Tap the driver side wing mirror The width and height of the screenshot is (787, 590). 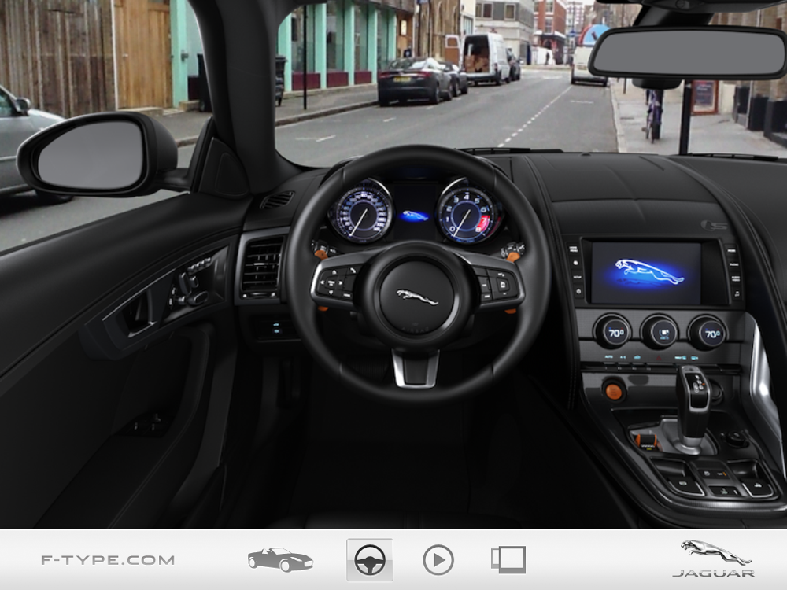[x=95, y=154]
